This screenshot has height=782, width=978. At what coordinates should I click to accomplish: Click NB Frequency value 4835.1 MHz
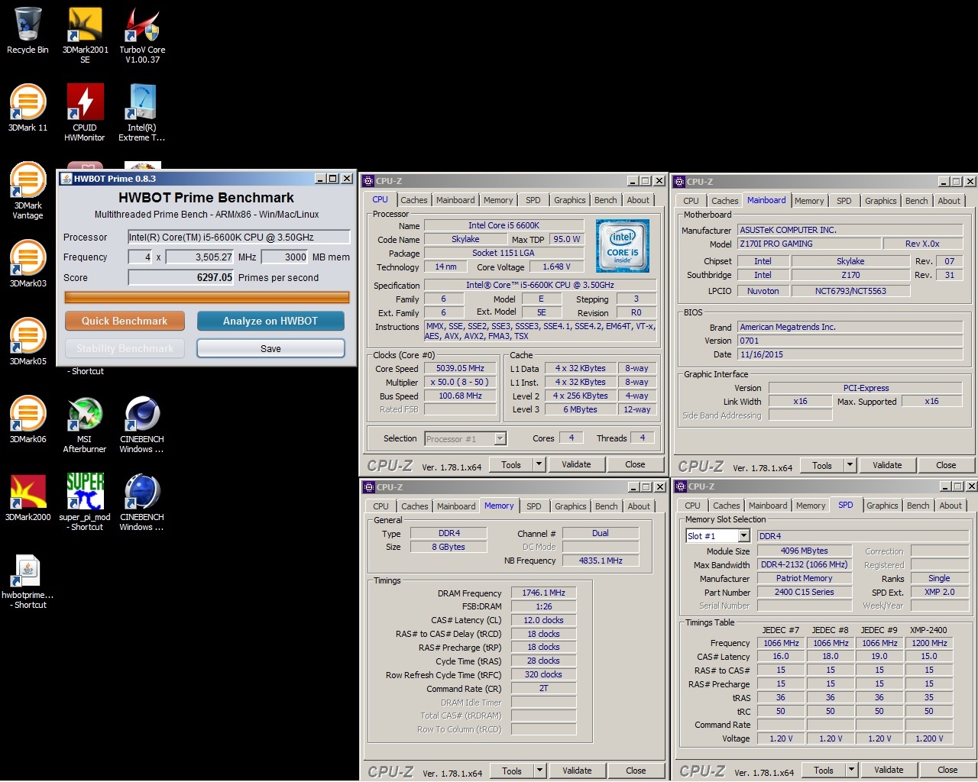tap(601, 561)
